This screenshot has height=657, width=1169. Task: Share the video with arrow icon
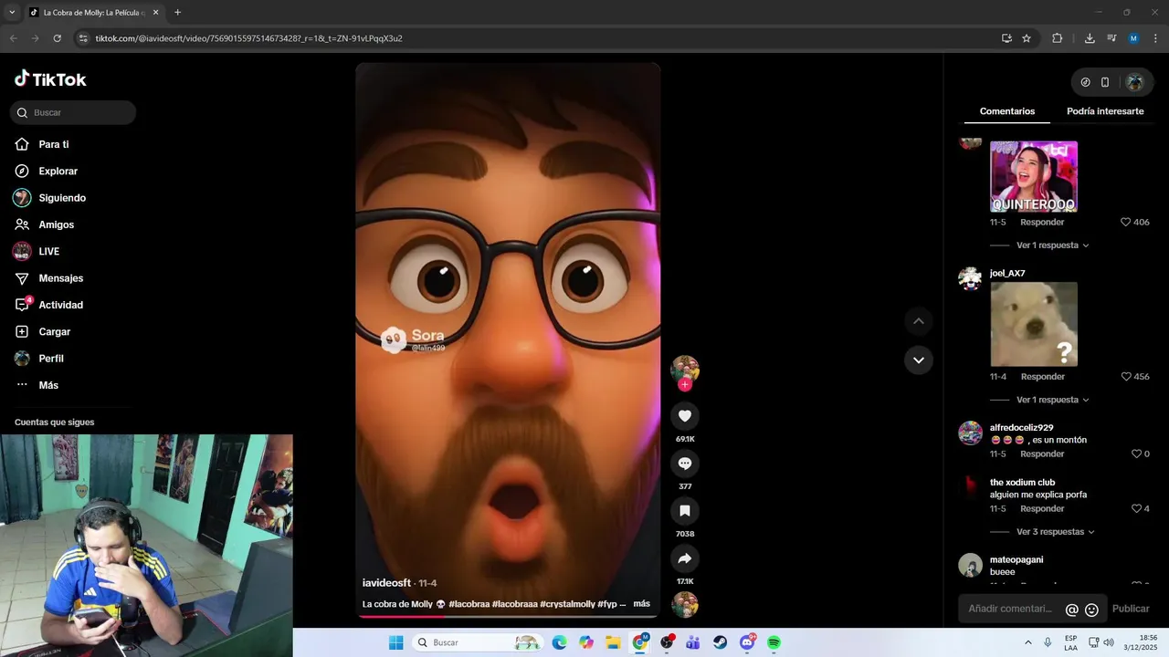[x=685, y=558]
